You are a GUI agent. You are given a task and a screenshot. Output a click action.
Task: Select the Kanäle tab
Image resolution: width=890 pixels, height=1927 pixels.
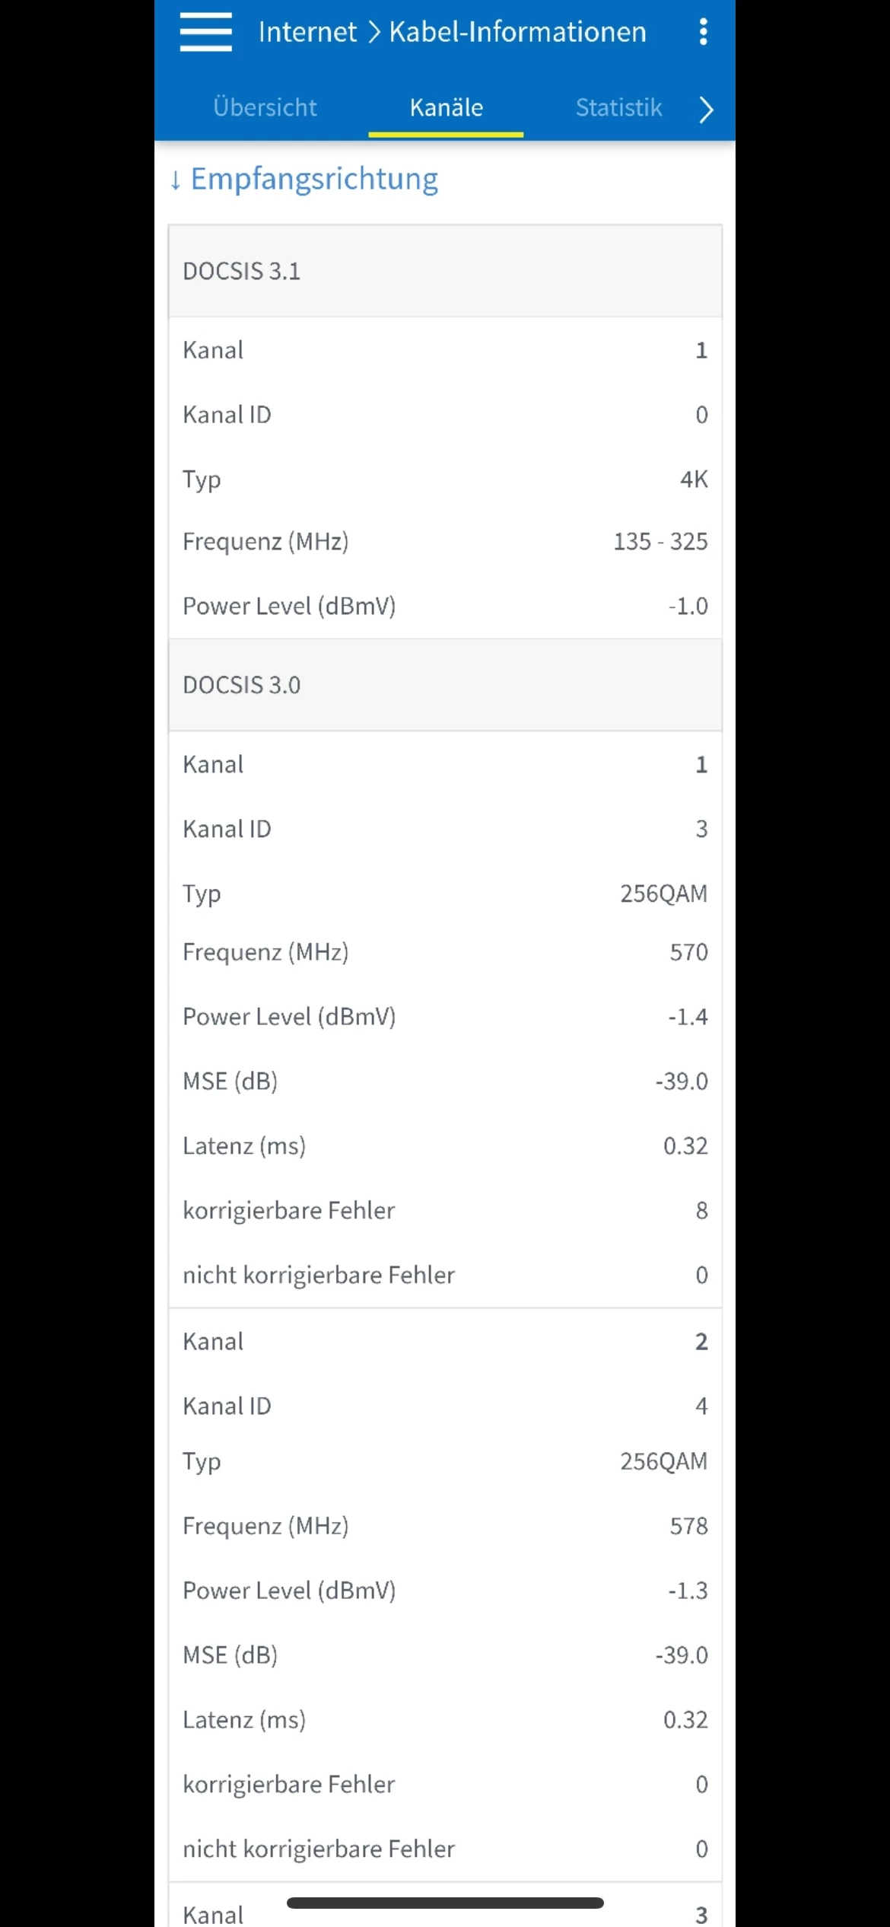[x=446, y=107]
